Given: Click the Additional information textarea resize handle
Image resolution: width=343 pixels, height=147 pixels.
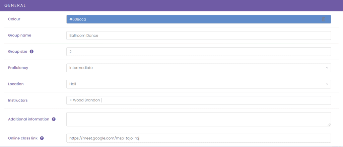Looking at the screenshot, I should (329, 124).
